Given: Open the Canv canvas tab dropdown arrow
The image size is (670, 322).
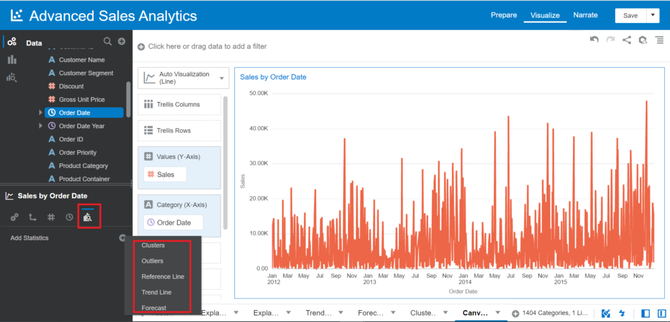Looking at the screenshot, I should tap(498, 313).
